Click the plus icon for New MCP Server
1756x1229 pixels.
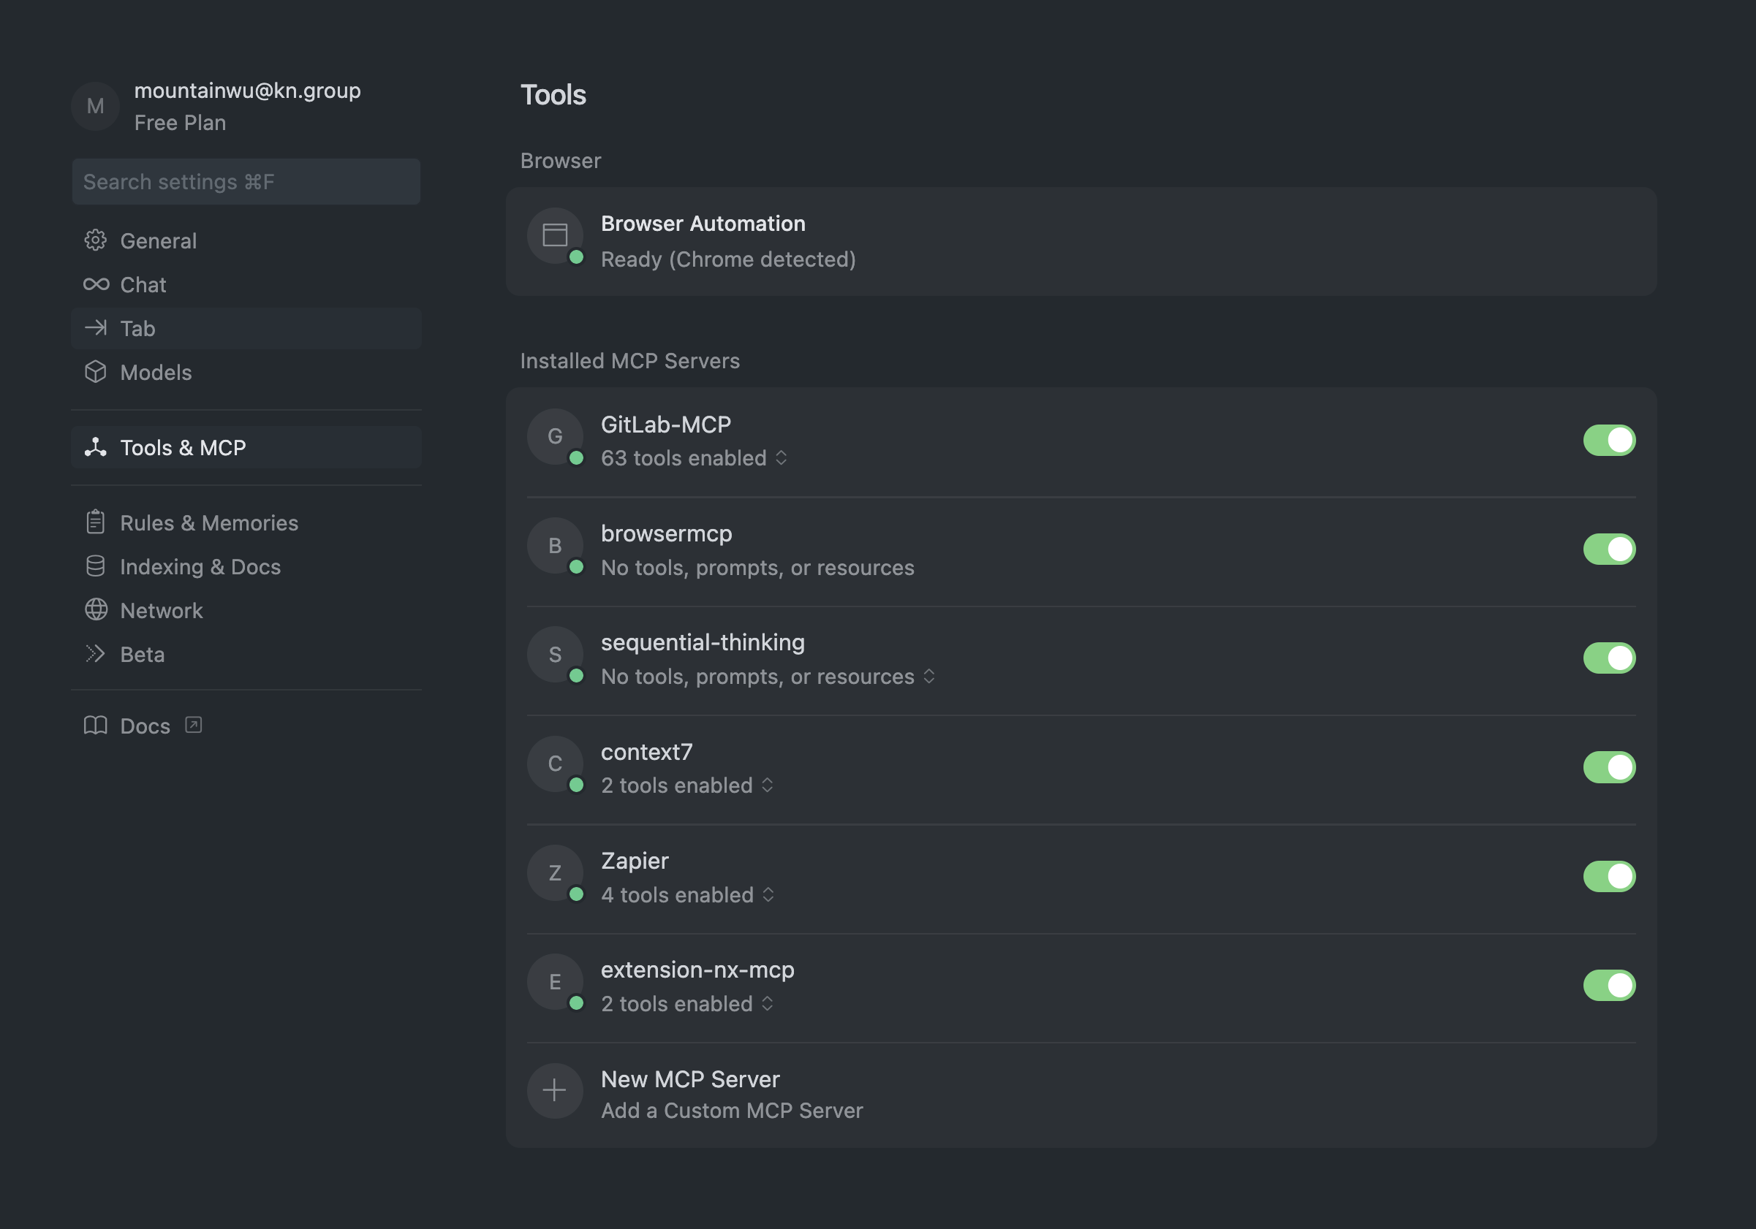click(554, 1091)
